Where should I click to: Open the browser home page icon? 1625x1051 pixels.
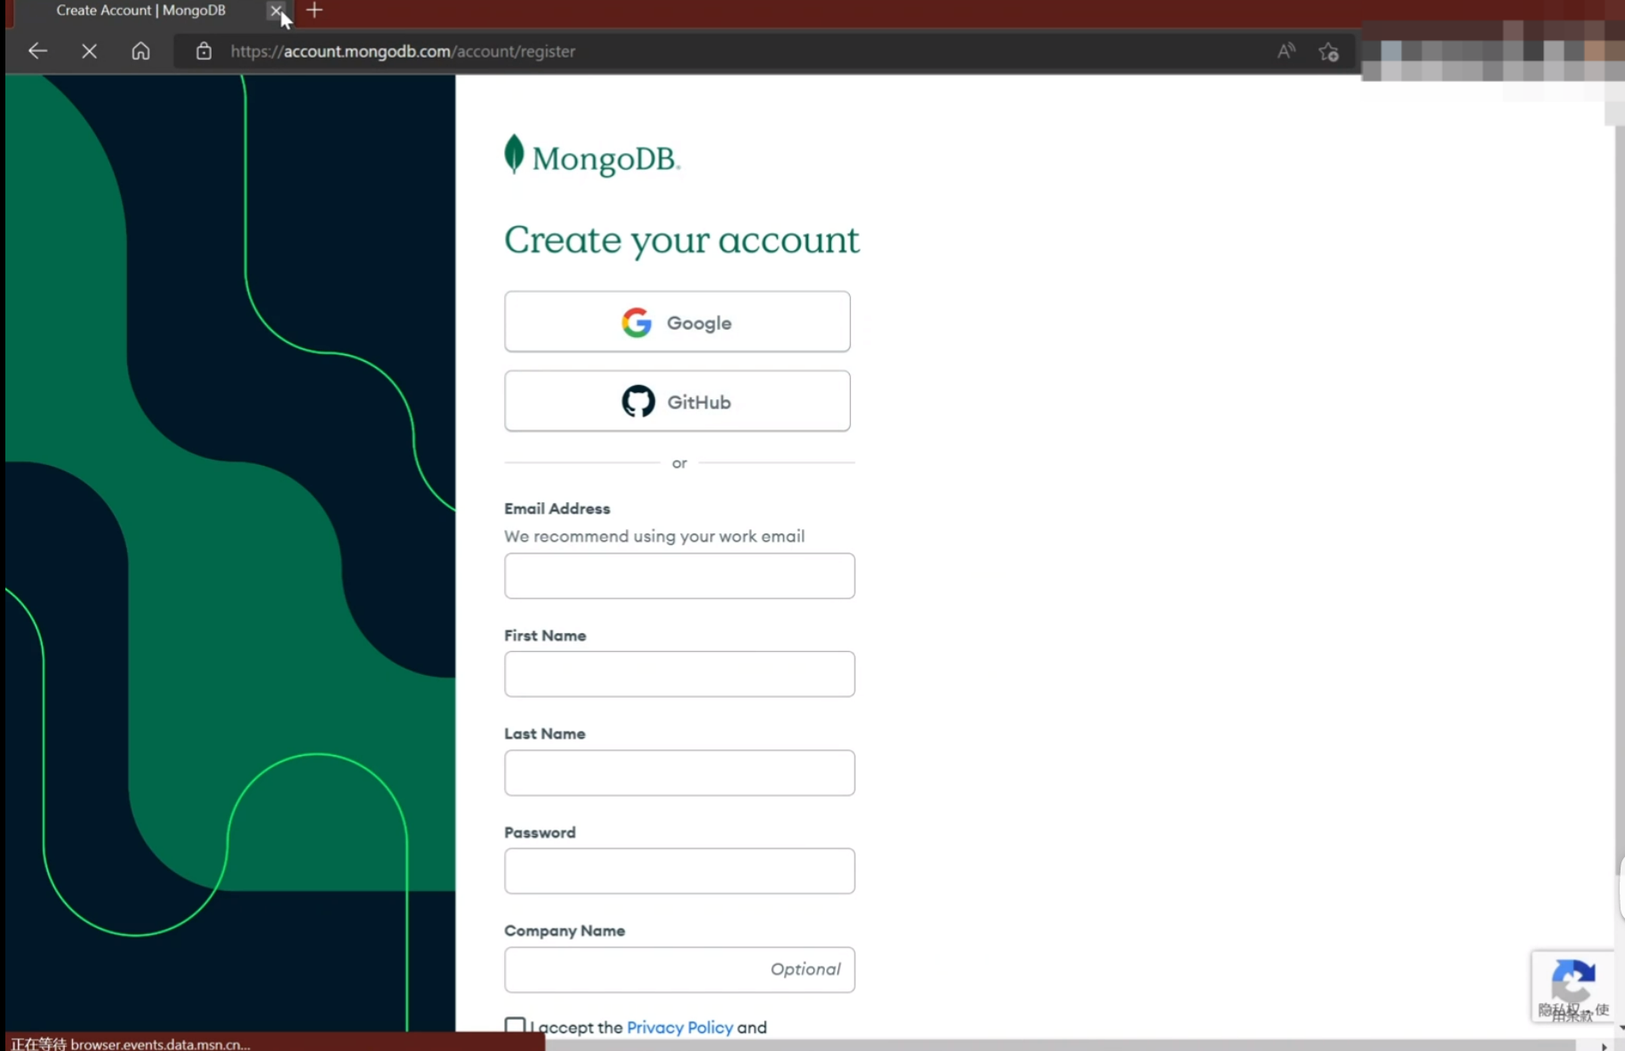[x=140, y=52]
